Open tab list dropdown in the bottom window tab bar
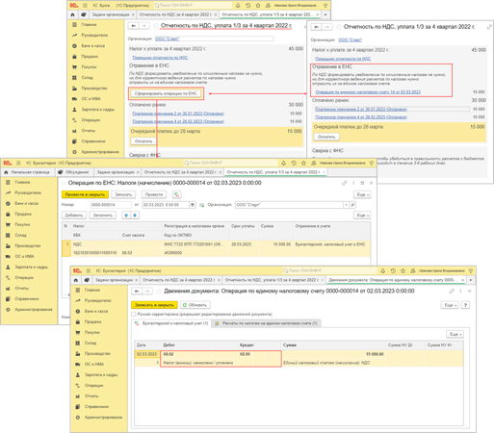Image resolution: width=494 pixels, height=433 pixels. tap(471, 280)
